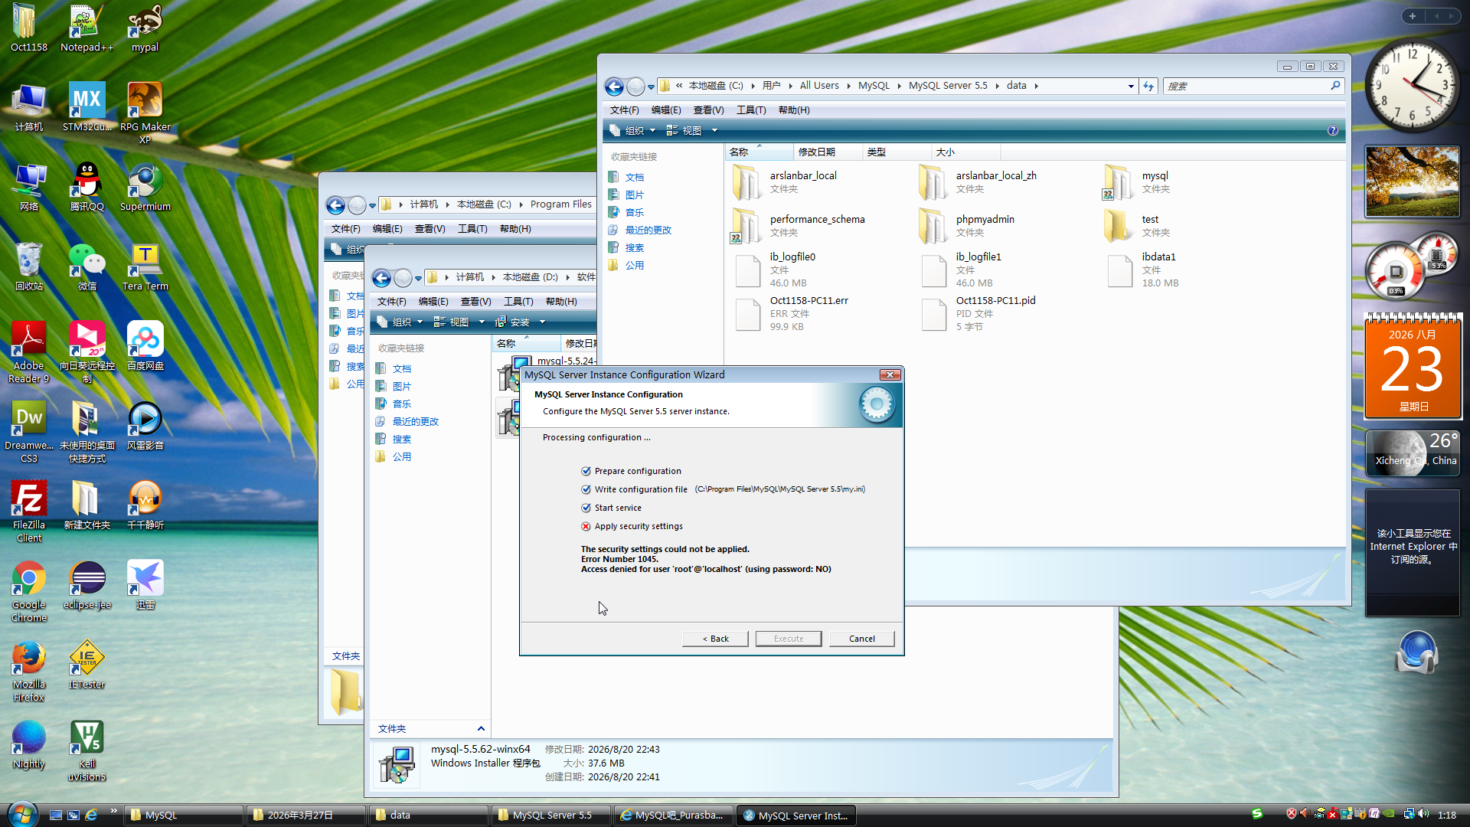Open the Nightly browser desktop icon

[x=29, y=744]
